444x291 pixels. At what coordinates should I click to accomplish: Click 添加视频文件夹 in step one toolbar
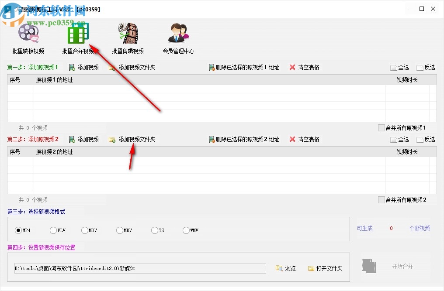coord(132,67)
